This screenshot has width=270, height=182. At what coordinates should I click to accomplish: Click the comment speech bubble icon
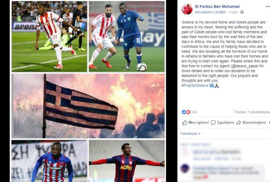tap(213, 123)
